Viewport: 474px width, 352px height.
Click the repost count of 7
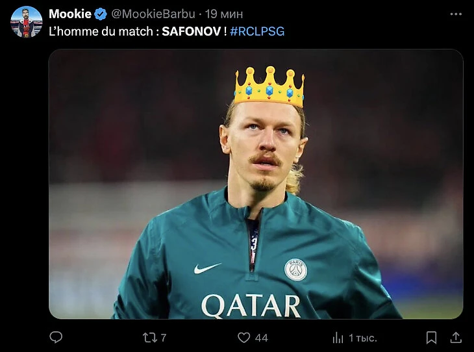164,338
